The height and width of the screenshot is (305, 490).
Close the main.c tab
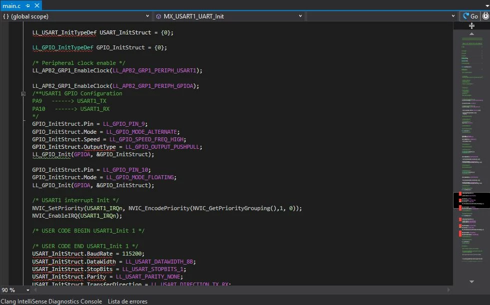37,5
